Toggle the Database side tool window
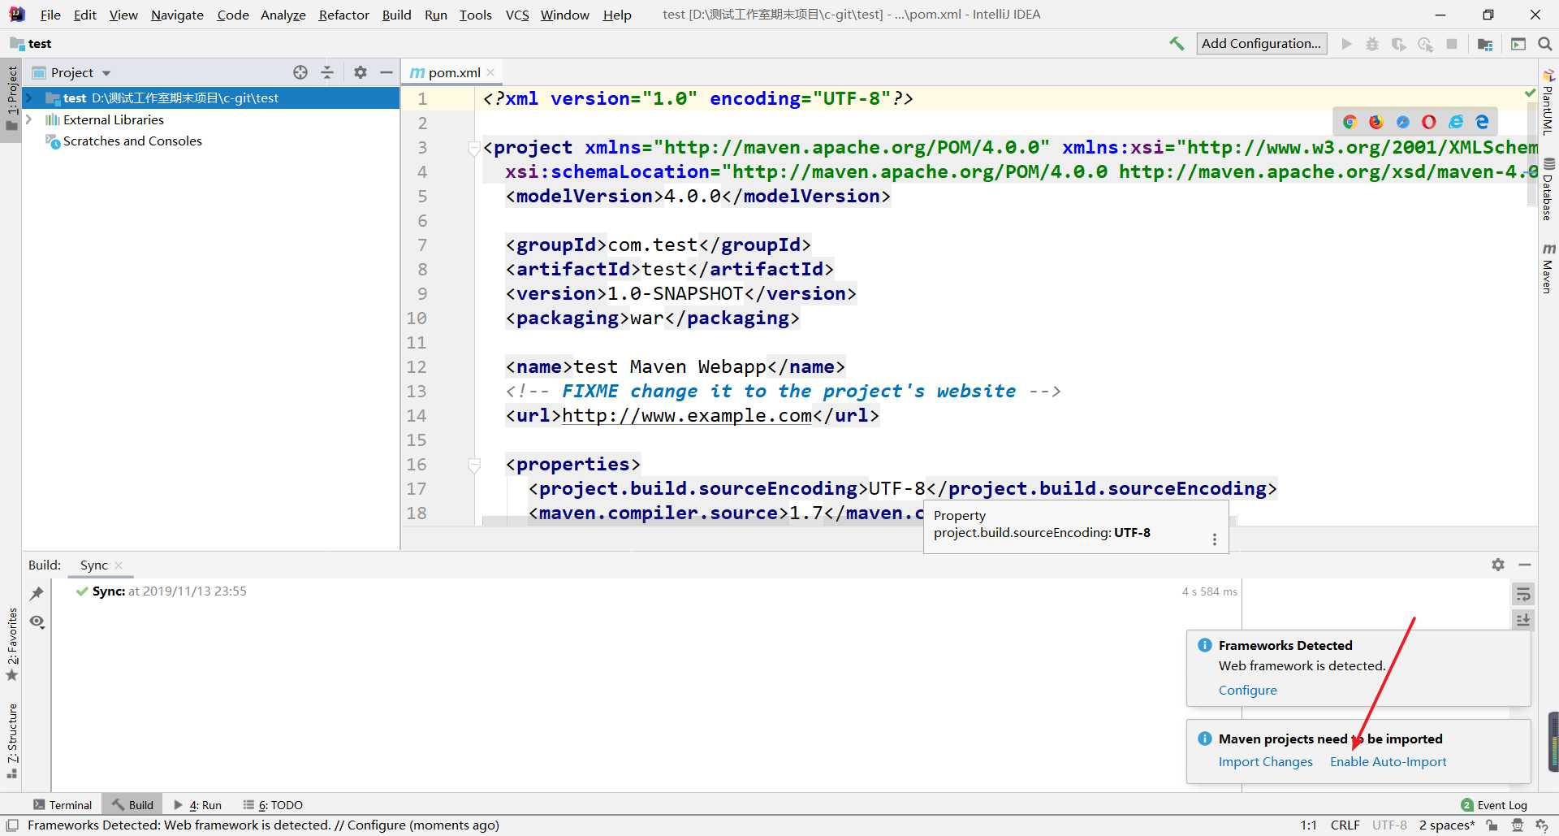 (x=1548, y=189)
